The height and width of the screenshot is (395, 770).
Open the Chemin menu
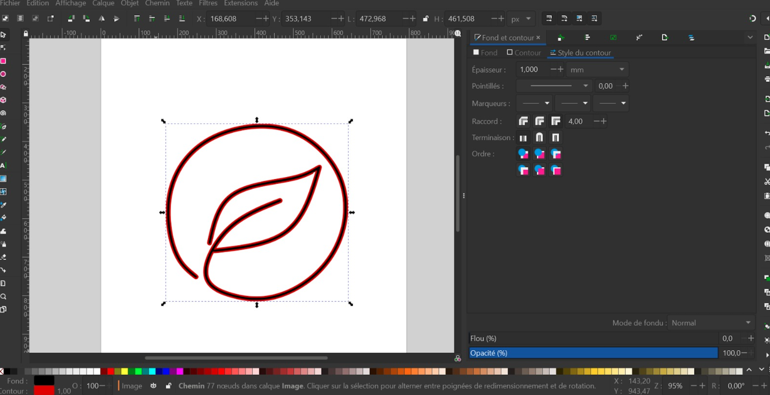[x=157, y=3]
